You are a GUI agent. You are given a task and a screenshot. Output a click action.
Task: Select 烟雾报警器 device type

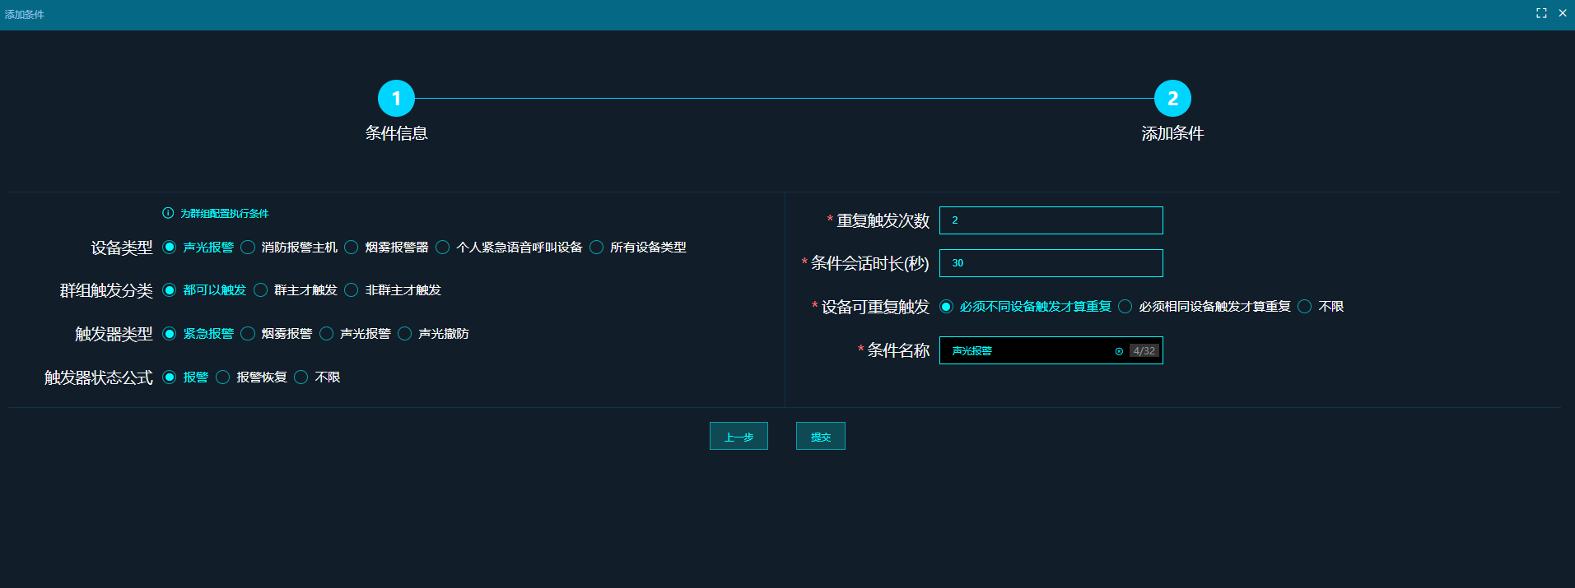[x=352, y=248]
